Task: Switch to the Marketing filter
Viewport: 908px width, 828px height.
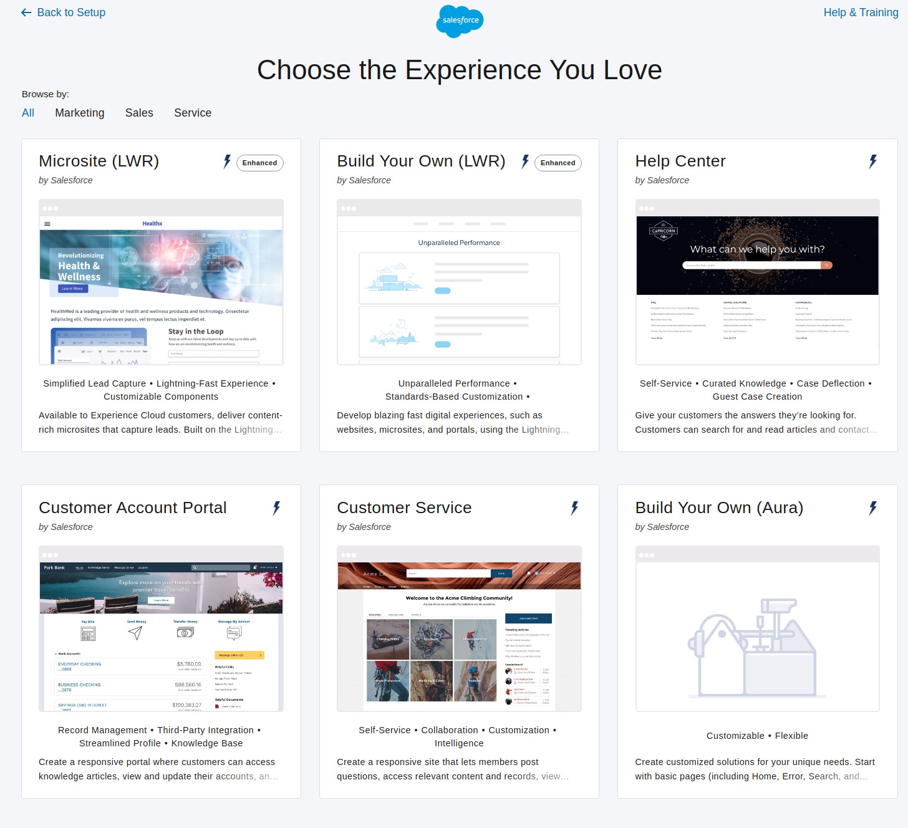Action: pos(80,113)
